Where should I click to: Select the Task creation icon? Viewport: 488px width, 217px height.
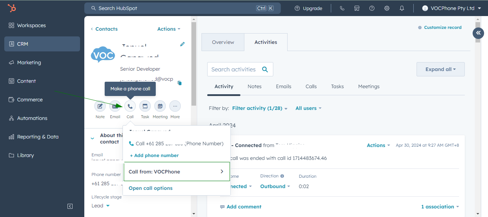[145, 106]
